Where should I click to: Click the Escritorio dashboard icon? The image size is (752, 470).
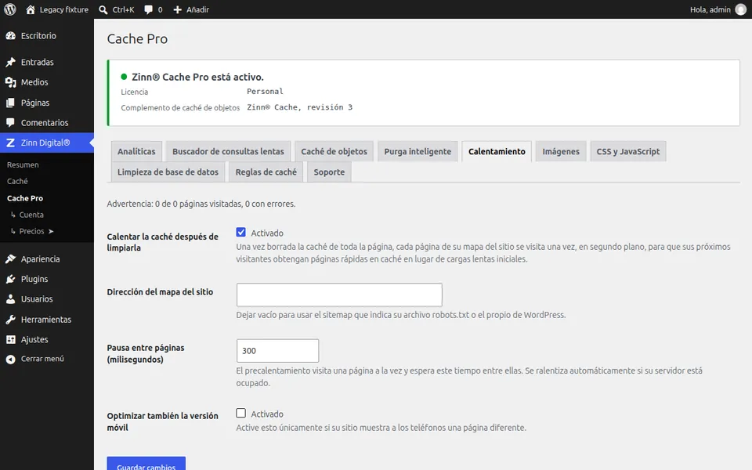(10, 35)
